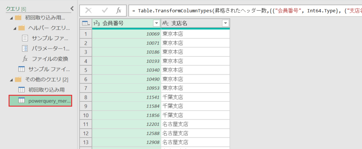Click the cell with value 10186

point(127,52)
